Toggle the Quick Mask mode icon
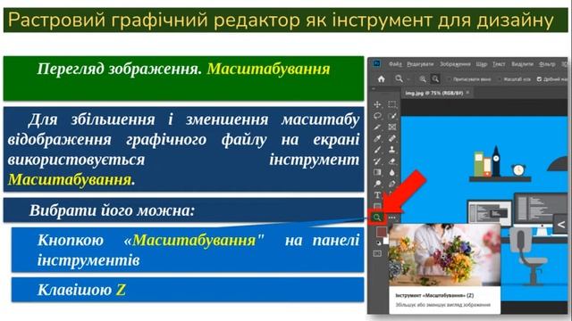The image size is (572, 321). (x=377, y=253)
